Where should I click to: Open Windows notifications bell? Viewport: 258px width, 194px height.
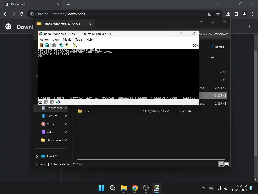pyautogui.click(x=251, y=188)
